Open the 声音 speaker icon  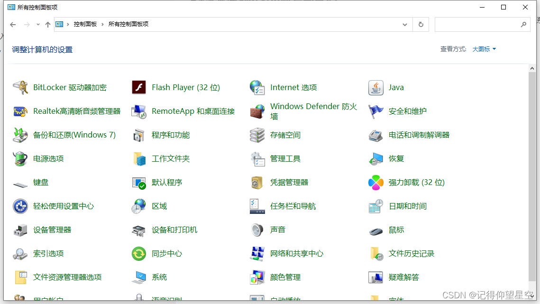click(x=257, y=230)
